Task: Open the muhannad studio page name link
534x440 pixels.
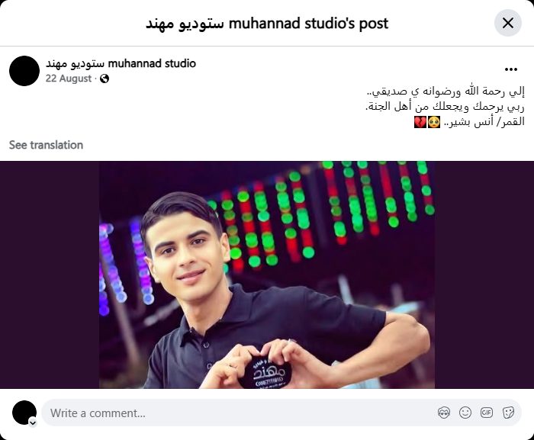Action: pos(121,63)
